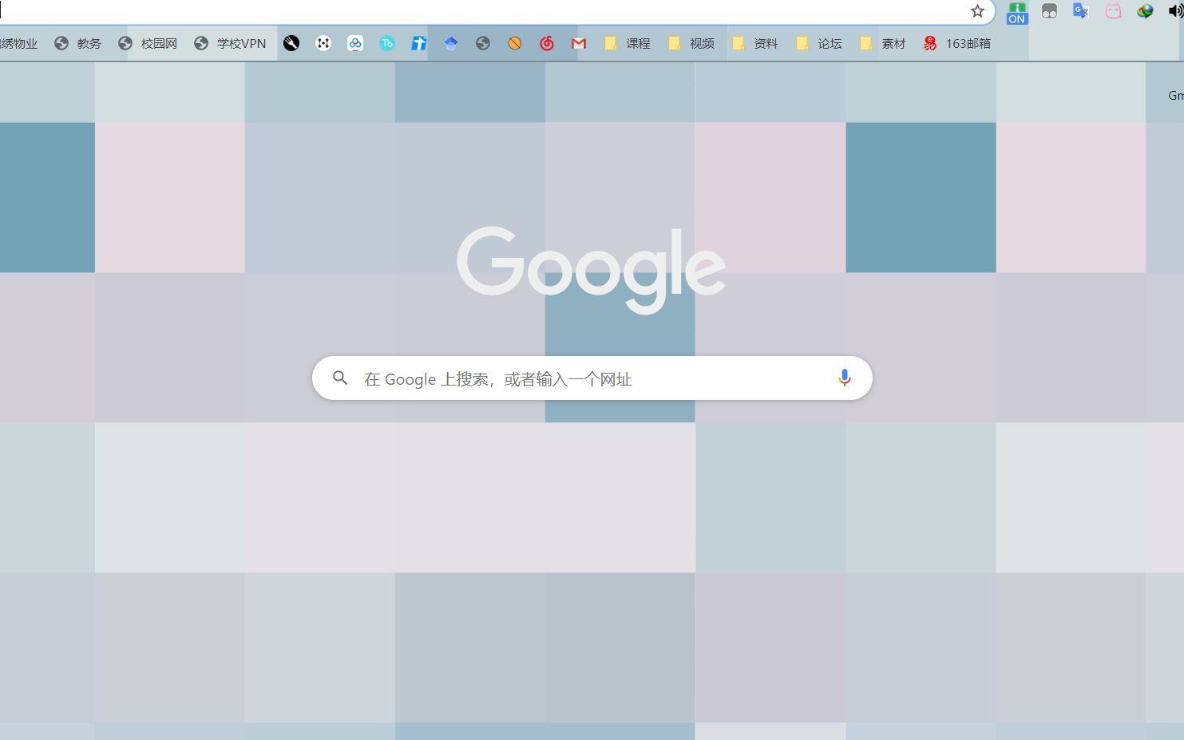Click the speaker icon to mute
Viewport: 1184px width, 740px height.
point(1174,11)
